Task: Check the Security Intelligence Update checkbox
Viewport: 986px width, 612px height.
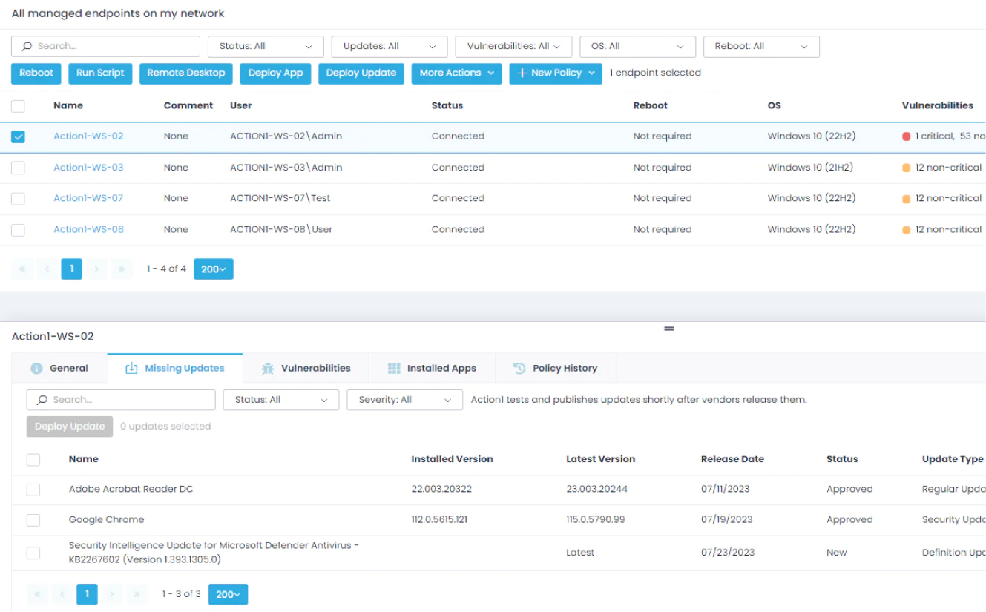Action: tap(33, 553)
